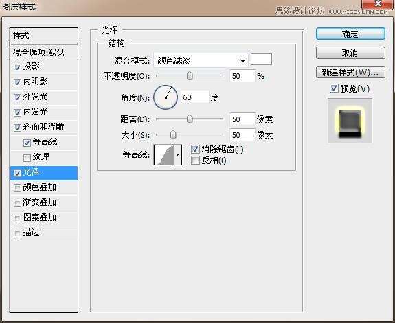The width and height of the screenshot is (395, 323).
Task: Click the angle value field showing 63
Action: point(194,97)
